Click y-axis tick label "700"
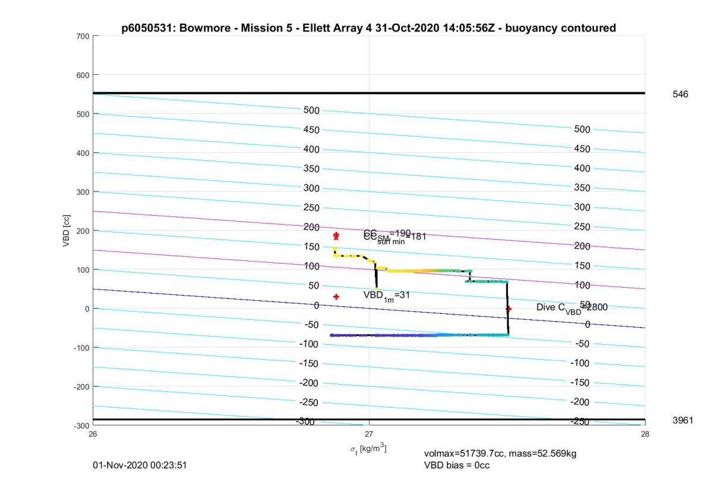This screenshot has height=478, width=713. [x=83, y=36]
